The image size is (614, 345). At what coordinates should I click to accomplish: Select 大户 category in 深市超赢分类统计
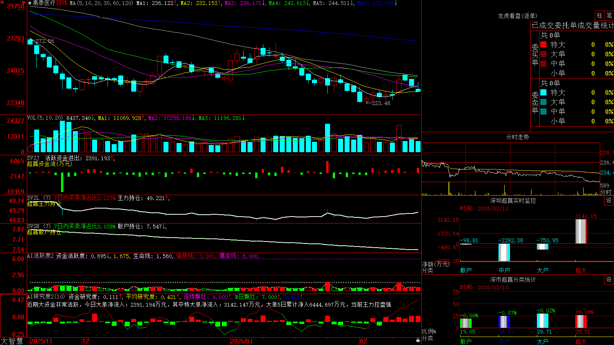point(543,341)
